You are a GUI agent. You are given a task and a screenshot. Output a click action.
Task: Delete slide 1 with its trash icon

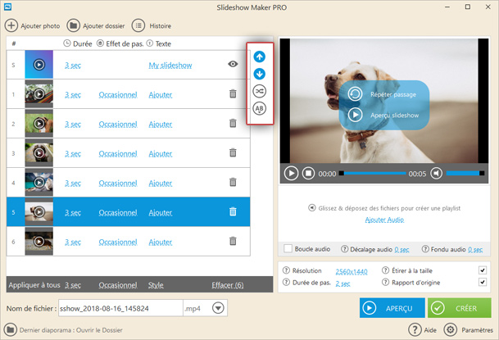click(233, 94)
